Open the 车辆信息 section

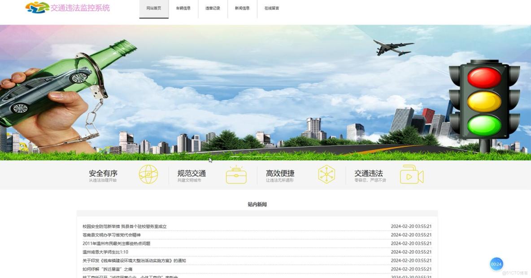[x=183, y=8]
